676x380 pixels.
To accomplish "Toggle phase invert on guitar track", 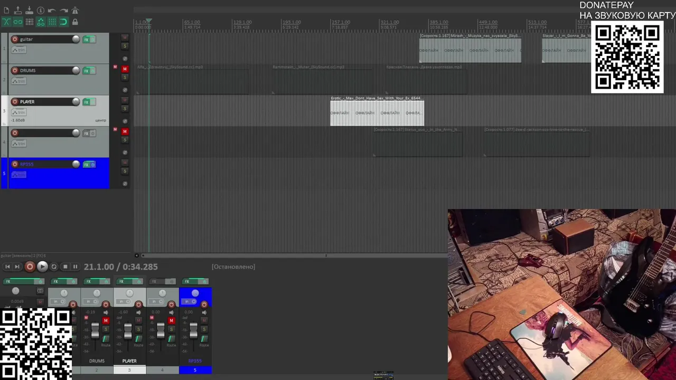I will (x=125, y=59).
